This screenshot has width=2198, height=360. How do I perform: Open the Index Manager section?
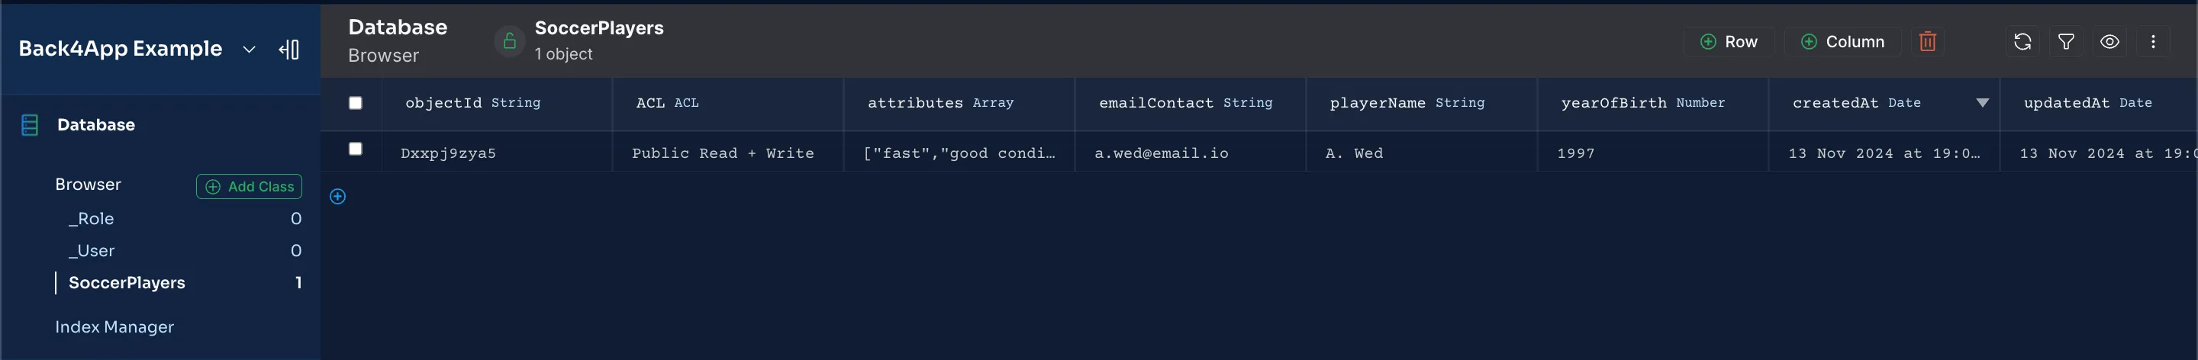coord(114,327)
